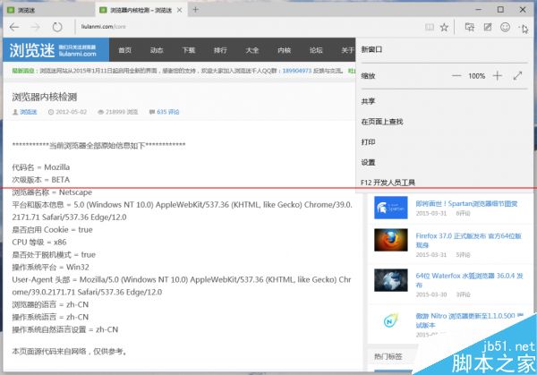The width and height of the screenshot is (537, 375).
Task: Go back with the browser back arrow
Action: point(14,27)
